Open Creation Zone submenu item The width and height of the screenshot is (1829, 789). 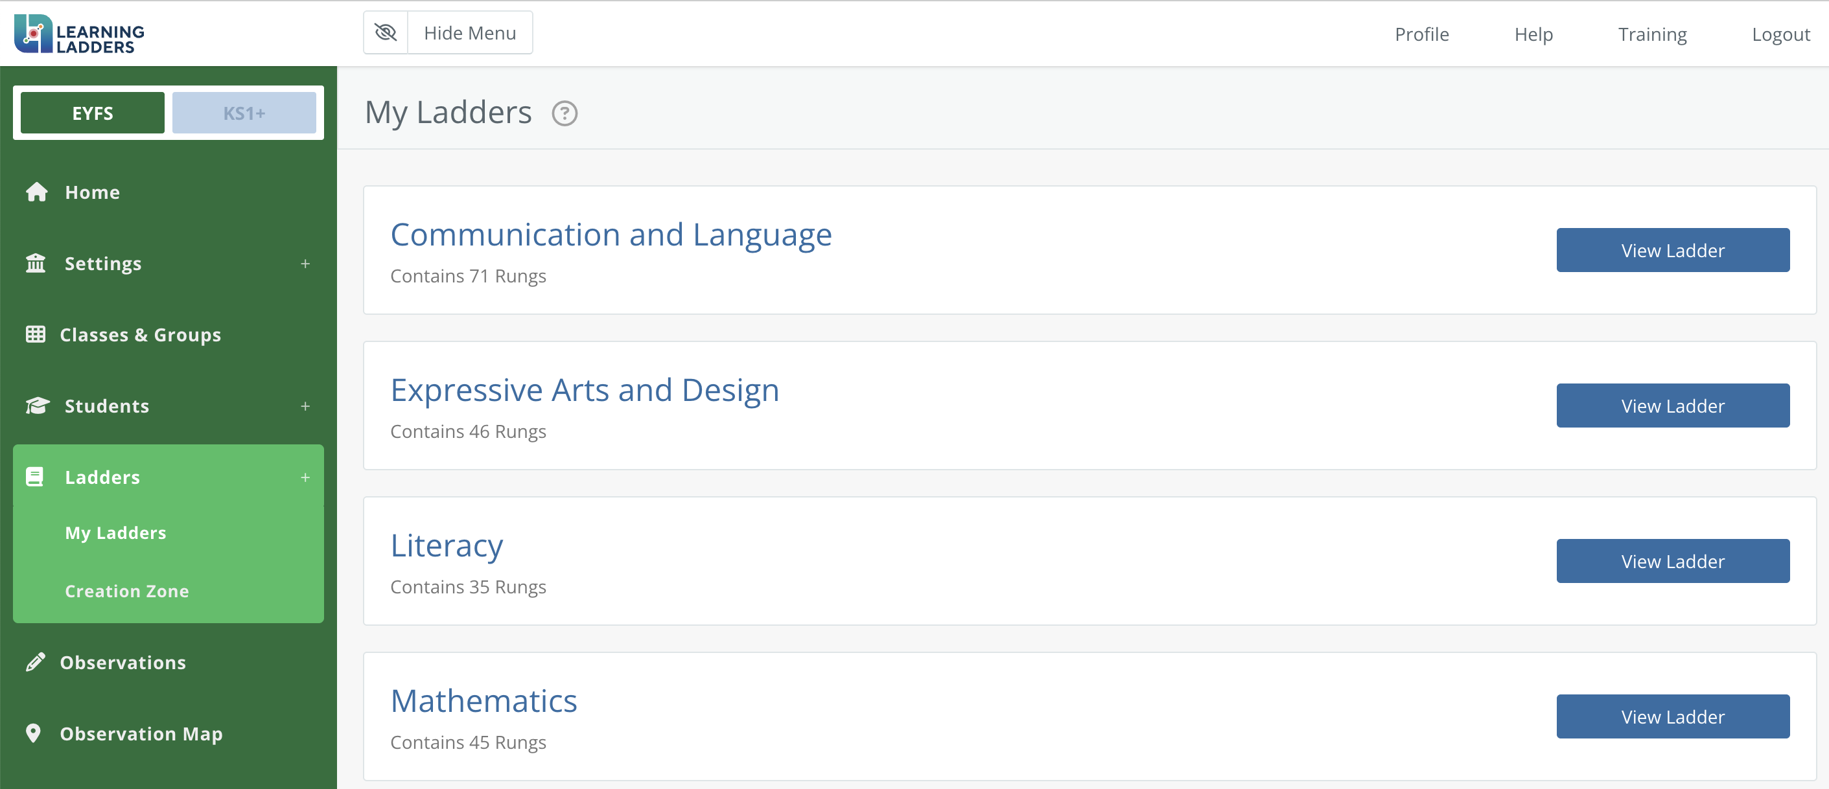tap(126, 591)
